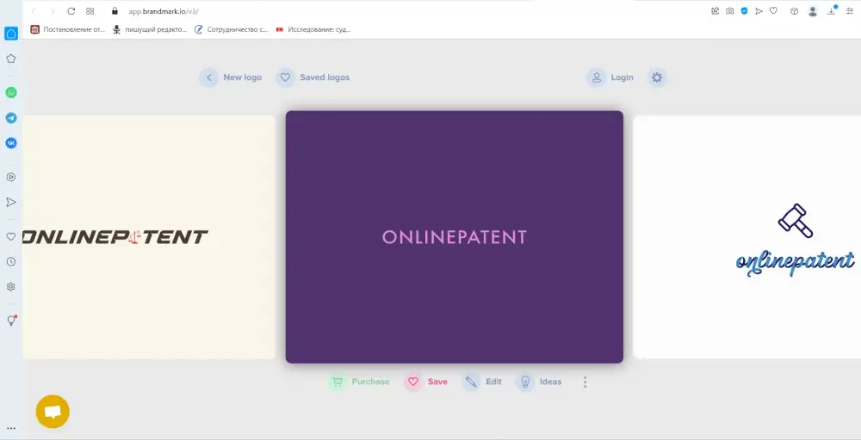Open VK messenger in browser sidebar
861x440 pixels.
(11, 143)
